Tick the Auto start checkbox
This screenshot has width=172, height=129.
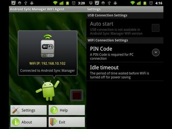pos(156,28)
